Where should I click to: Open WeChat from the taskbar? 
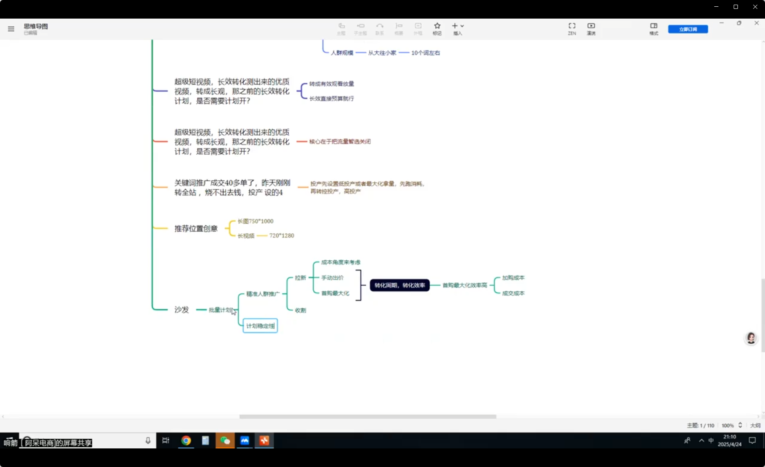click(225, 440)
